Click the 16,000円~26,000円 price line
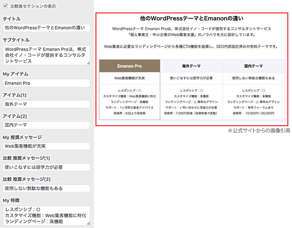Image resolution: width=292 pixels, height=228 pixels. pyautogui.click(x=254, y=113)
